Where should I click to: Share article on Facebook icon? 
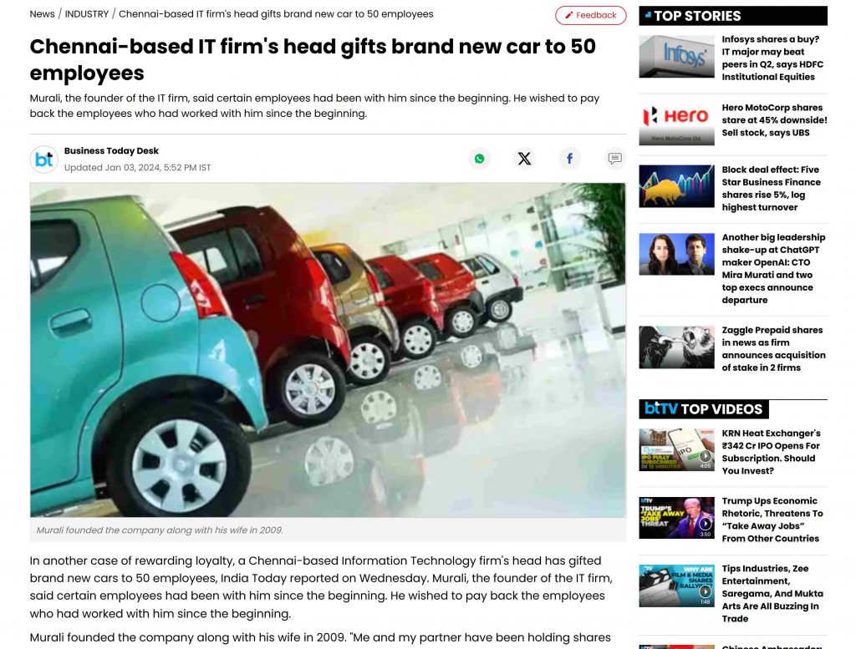coord(569,159)
